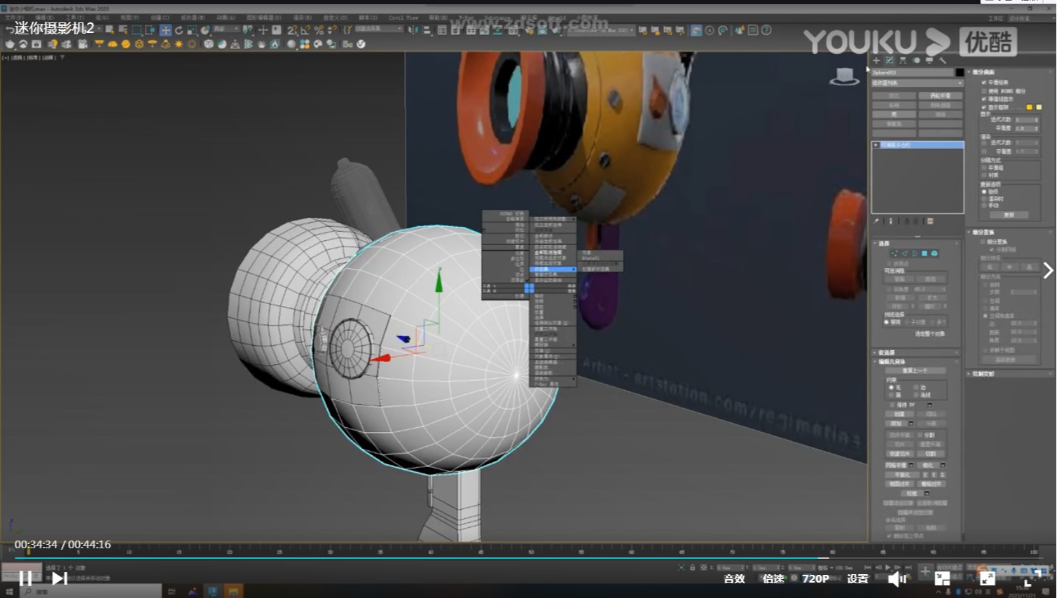Select Edge sub-object level icon
This screenshot has height=598, width=1057.
point(905,253)
